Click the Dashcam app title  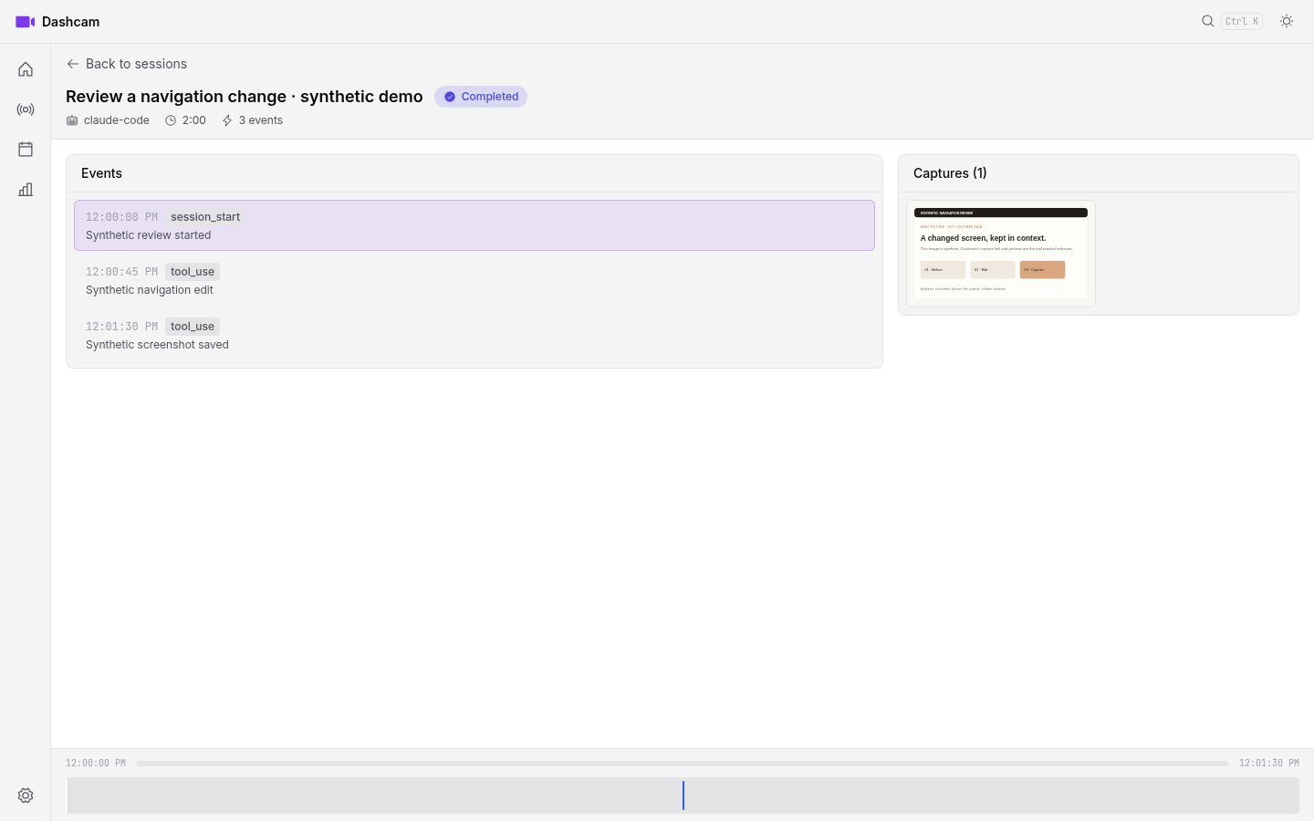(71, 22)
